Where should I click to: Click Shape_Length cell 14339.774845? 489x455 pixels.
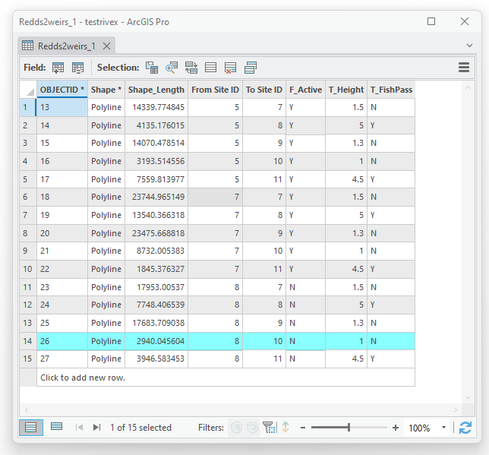point(156,107)
